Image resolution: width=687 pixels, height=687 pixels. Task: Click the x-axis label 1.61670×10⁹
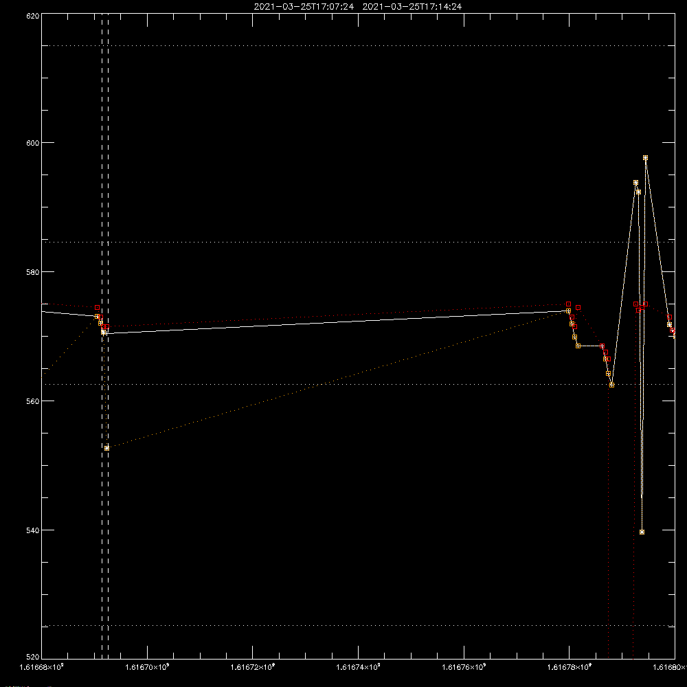(147, 667)
